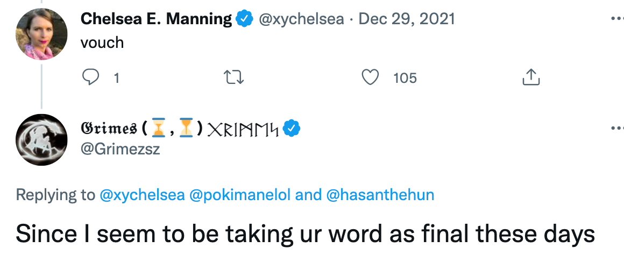
Task: Open the @Grimezsz handle
Action: 120,149
